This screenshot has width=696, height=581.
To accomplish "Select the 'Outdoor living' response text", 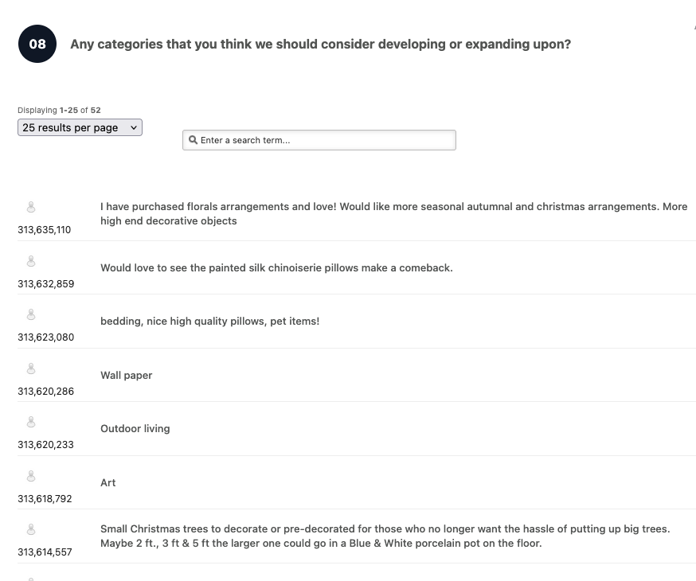I will [x=135, y=428].
